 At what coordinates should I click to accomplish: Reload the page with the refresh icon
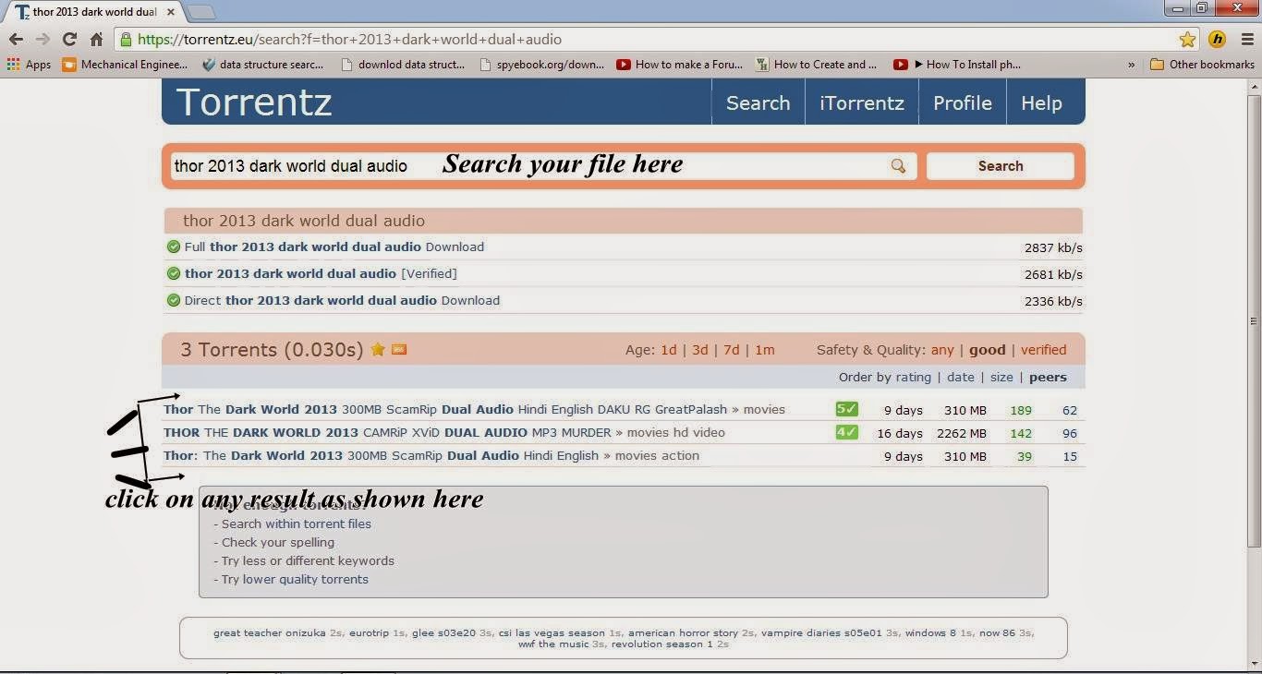click(x=69, y=39)
